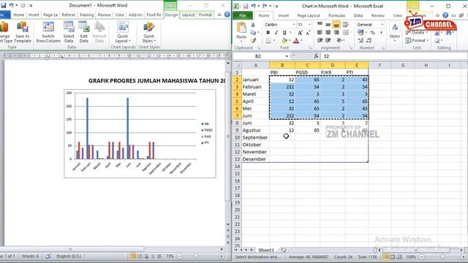Open Select Data in Word ribbon
The height and width of the screenshot is (263, 468).
pos(69,32)
